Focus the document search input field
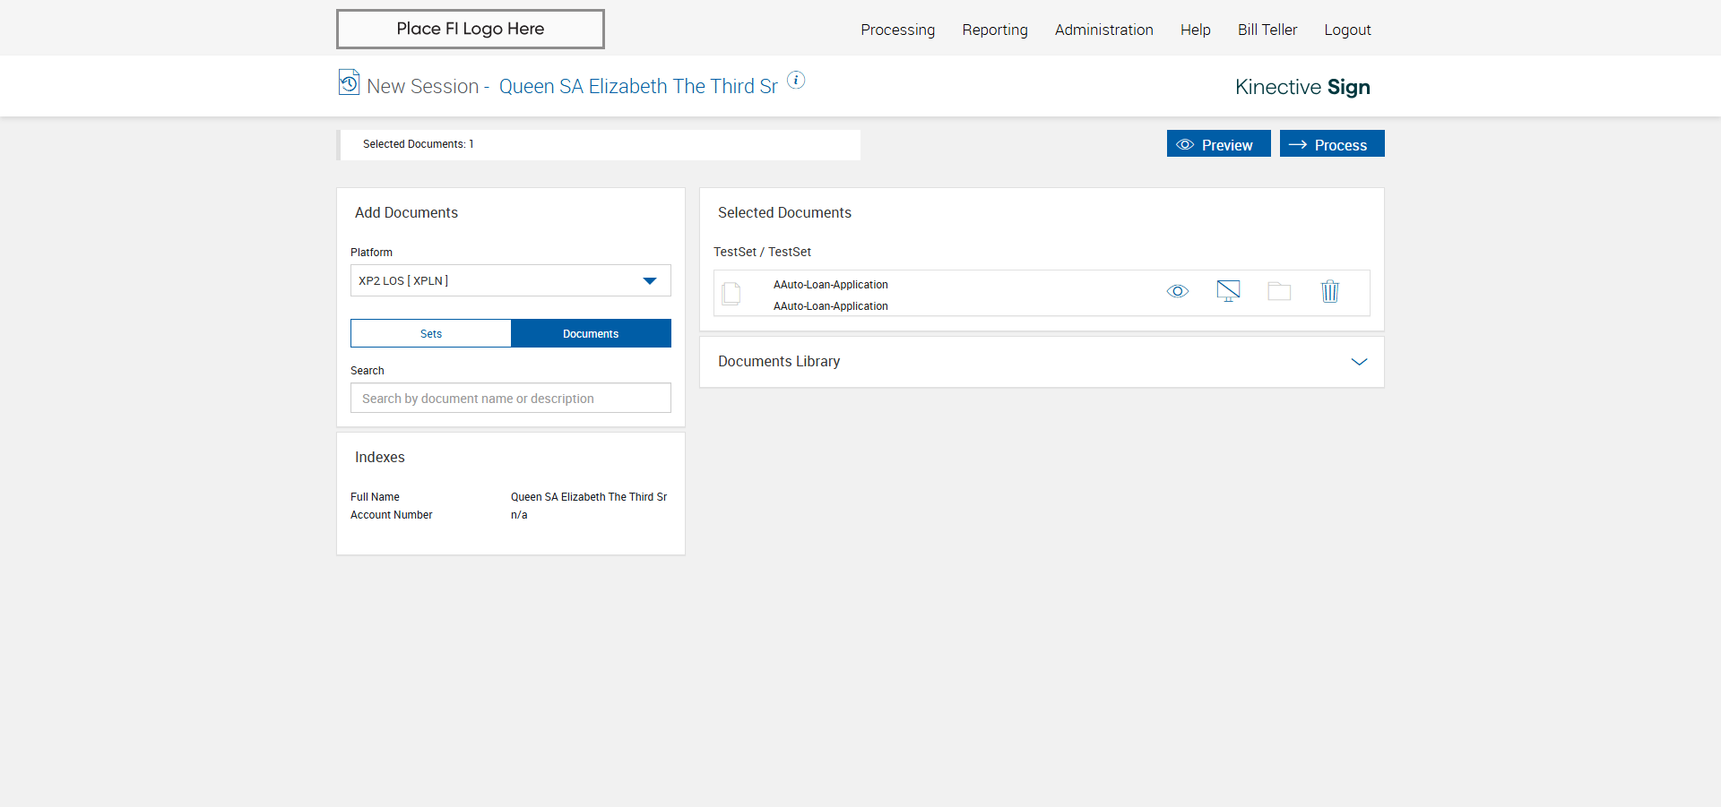The height and width of the screenshot is (807, 1721). (x=510, y=399)
